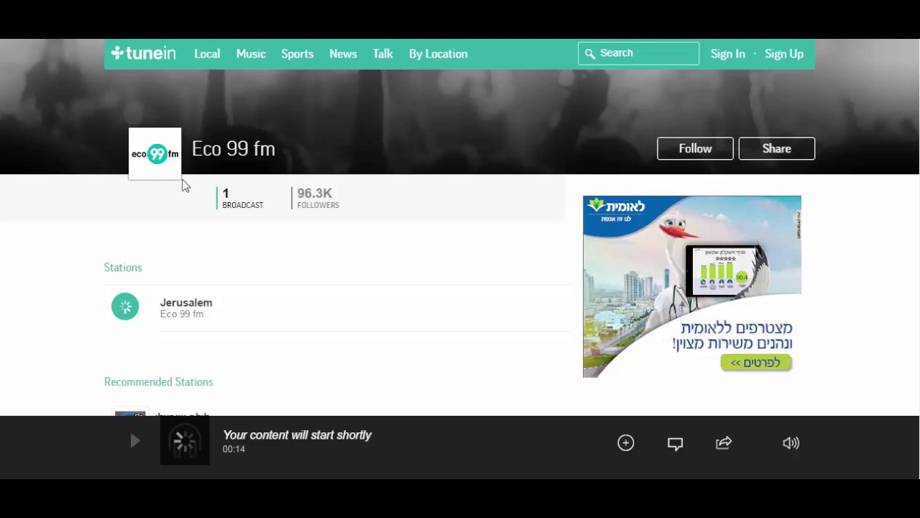Screen dimensions: 920x518
Task: Click the magnifying glass search icon
Action: point(590,54)
